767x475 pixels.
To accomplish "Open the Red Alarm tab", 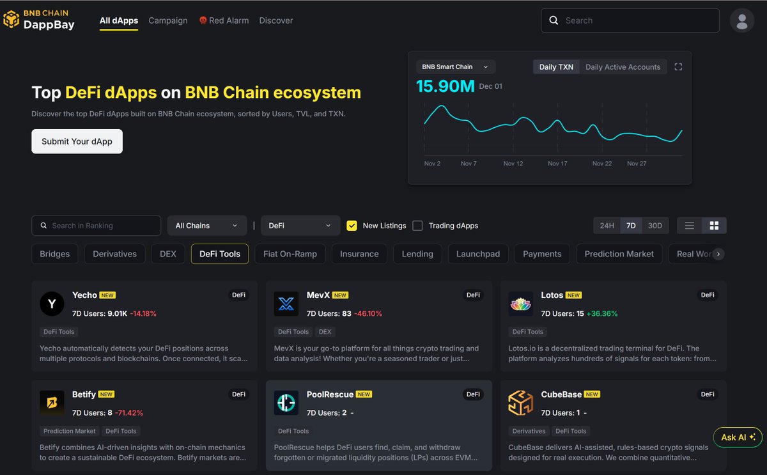I will coord(224,20).
